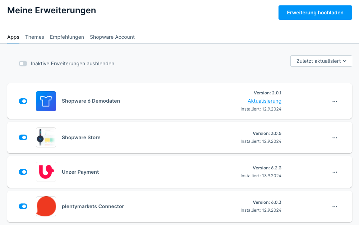359x225 pixels.
Task: Open the Empfehlungen tab
Action: point(67,37)
